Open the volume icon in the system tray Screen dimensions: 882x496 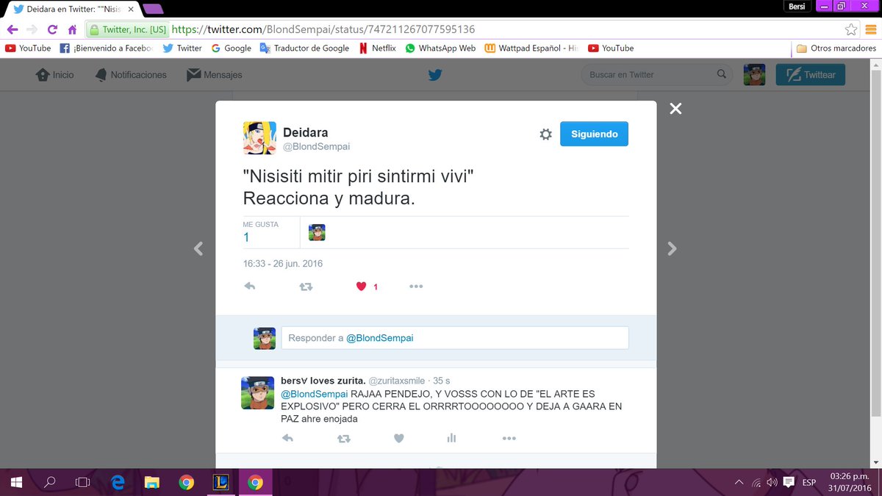pos(772,482)
